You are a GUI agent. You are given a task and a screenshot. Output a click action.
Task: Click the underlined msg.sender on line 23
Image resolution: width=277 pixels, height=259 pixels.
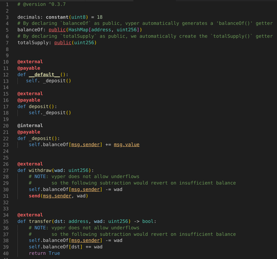point(85,144)
